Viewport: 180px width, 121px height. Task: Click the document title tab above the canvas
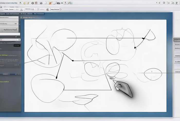tap(29, 18)
